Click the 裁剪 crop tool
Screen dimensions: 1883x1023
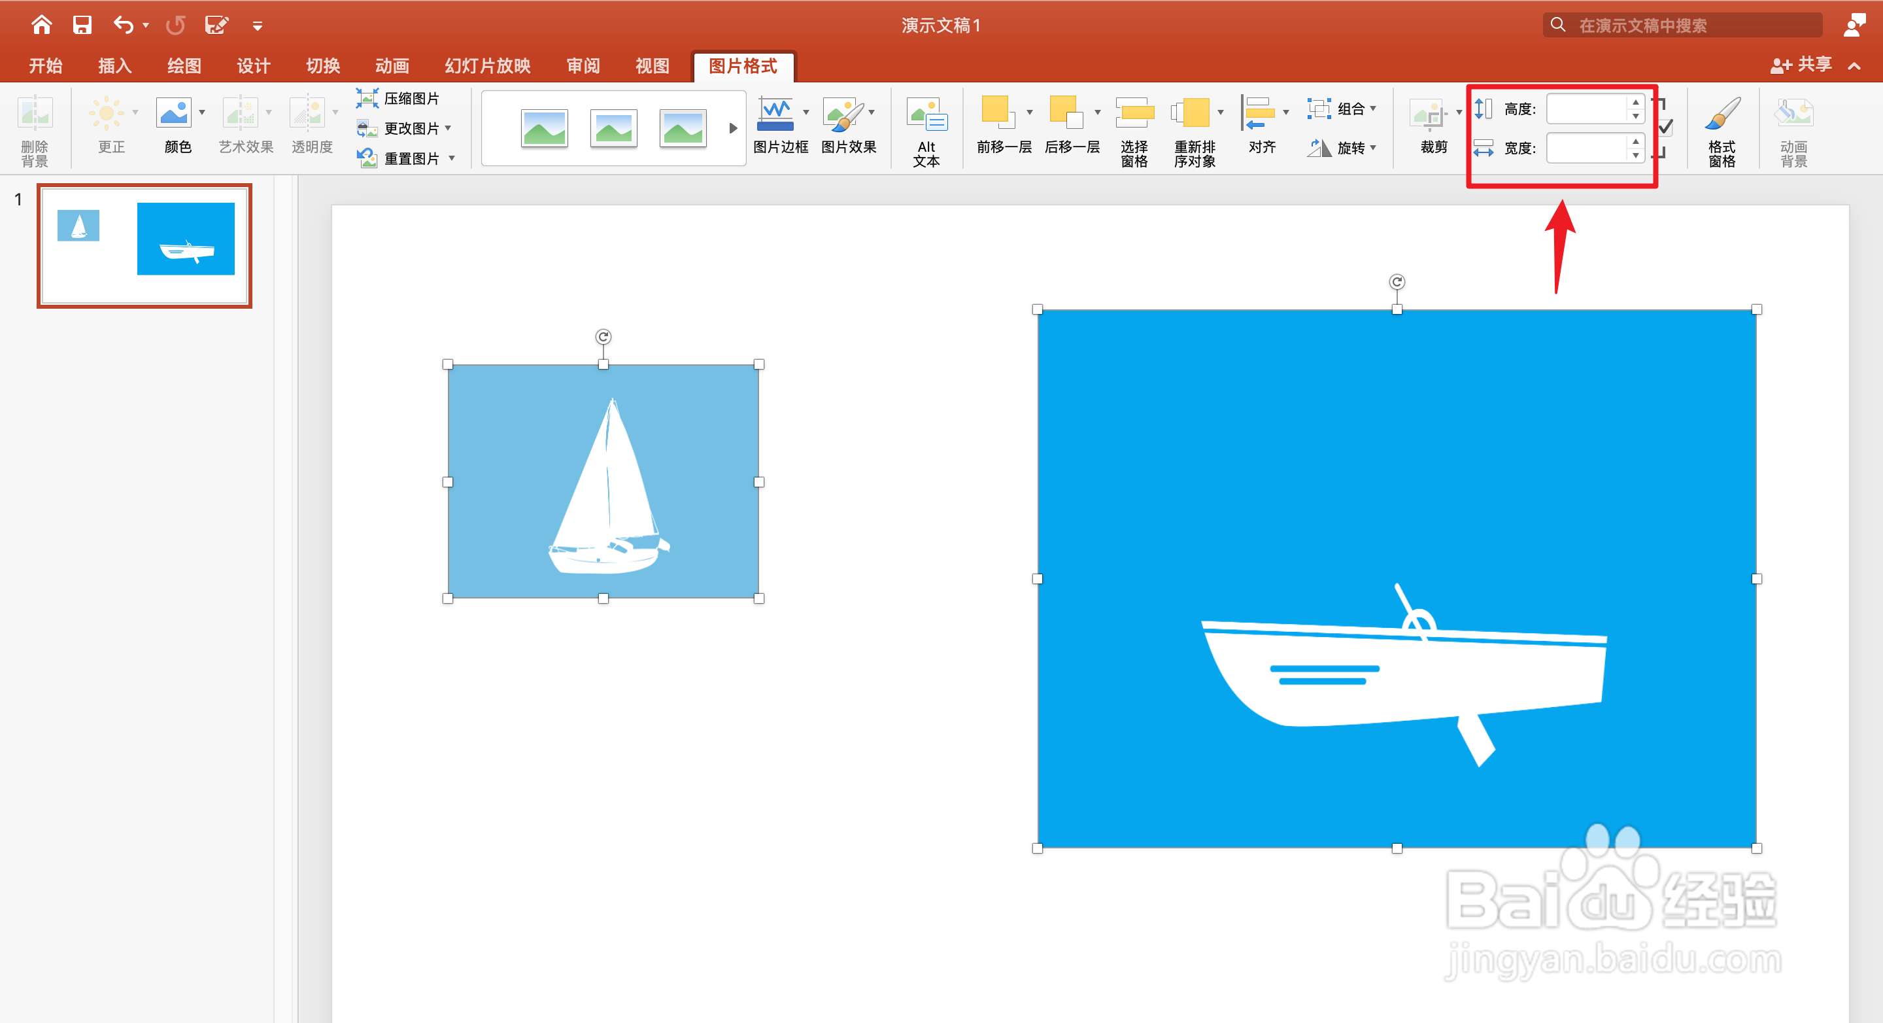tap(1429, 115)
